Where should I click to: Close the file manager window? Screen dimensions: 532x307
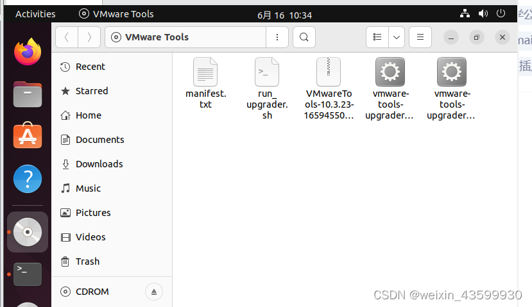click(502, 37)
